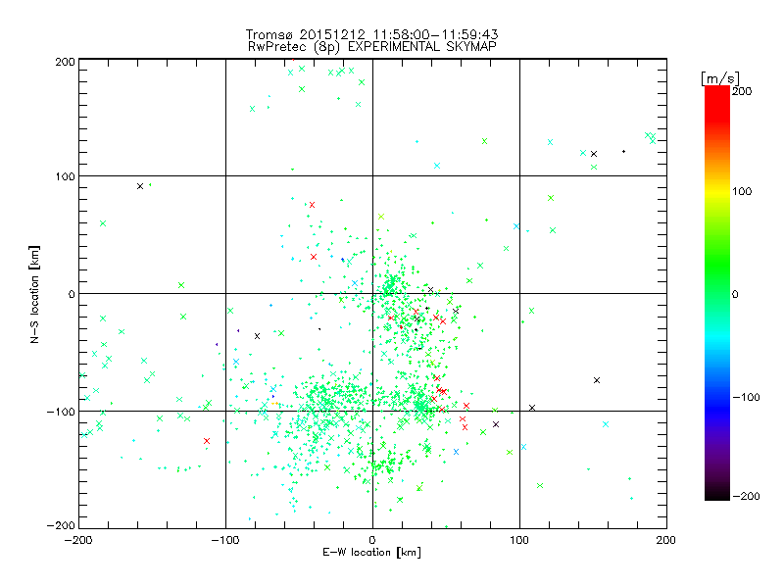Click the colorbar tick label '200'
Screen dimensions: 784x588
tap(742, 91)
